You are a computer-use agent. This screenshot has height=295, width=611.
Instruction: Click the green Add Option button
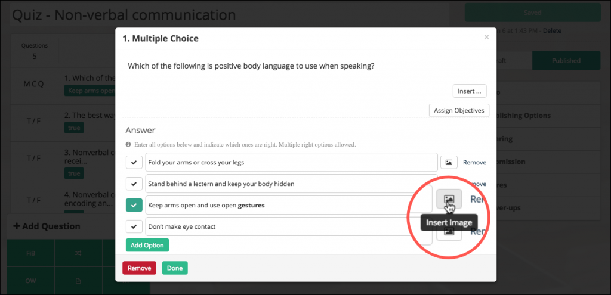(147, 245)
